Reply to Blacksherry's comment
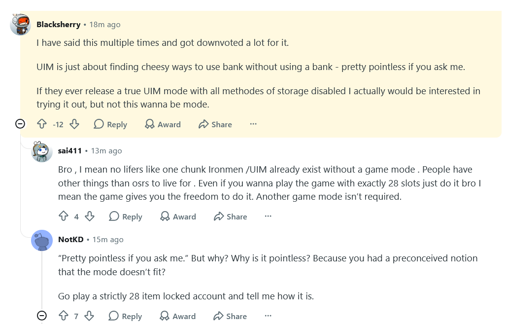Viewport: 507px width, 324px height. (110, 124)
